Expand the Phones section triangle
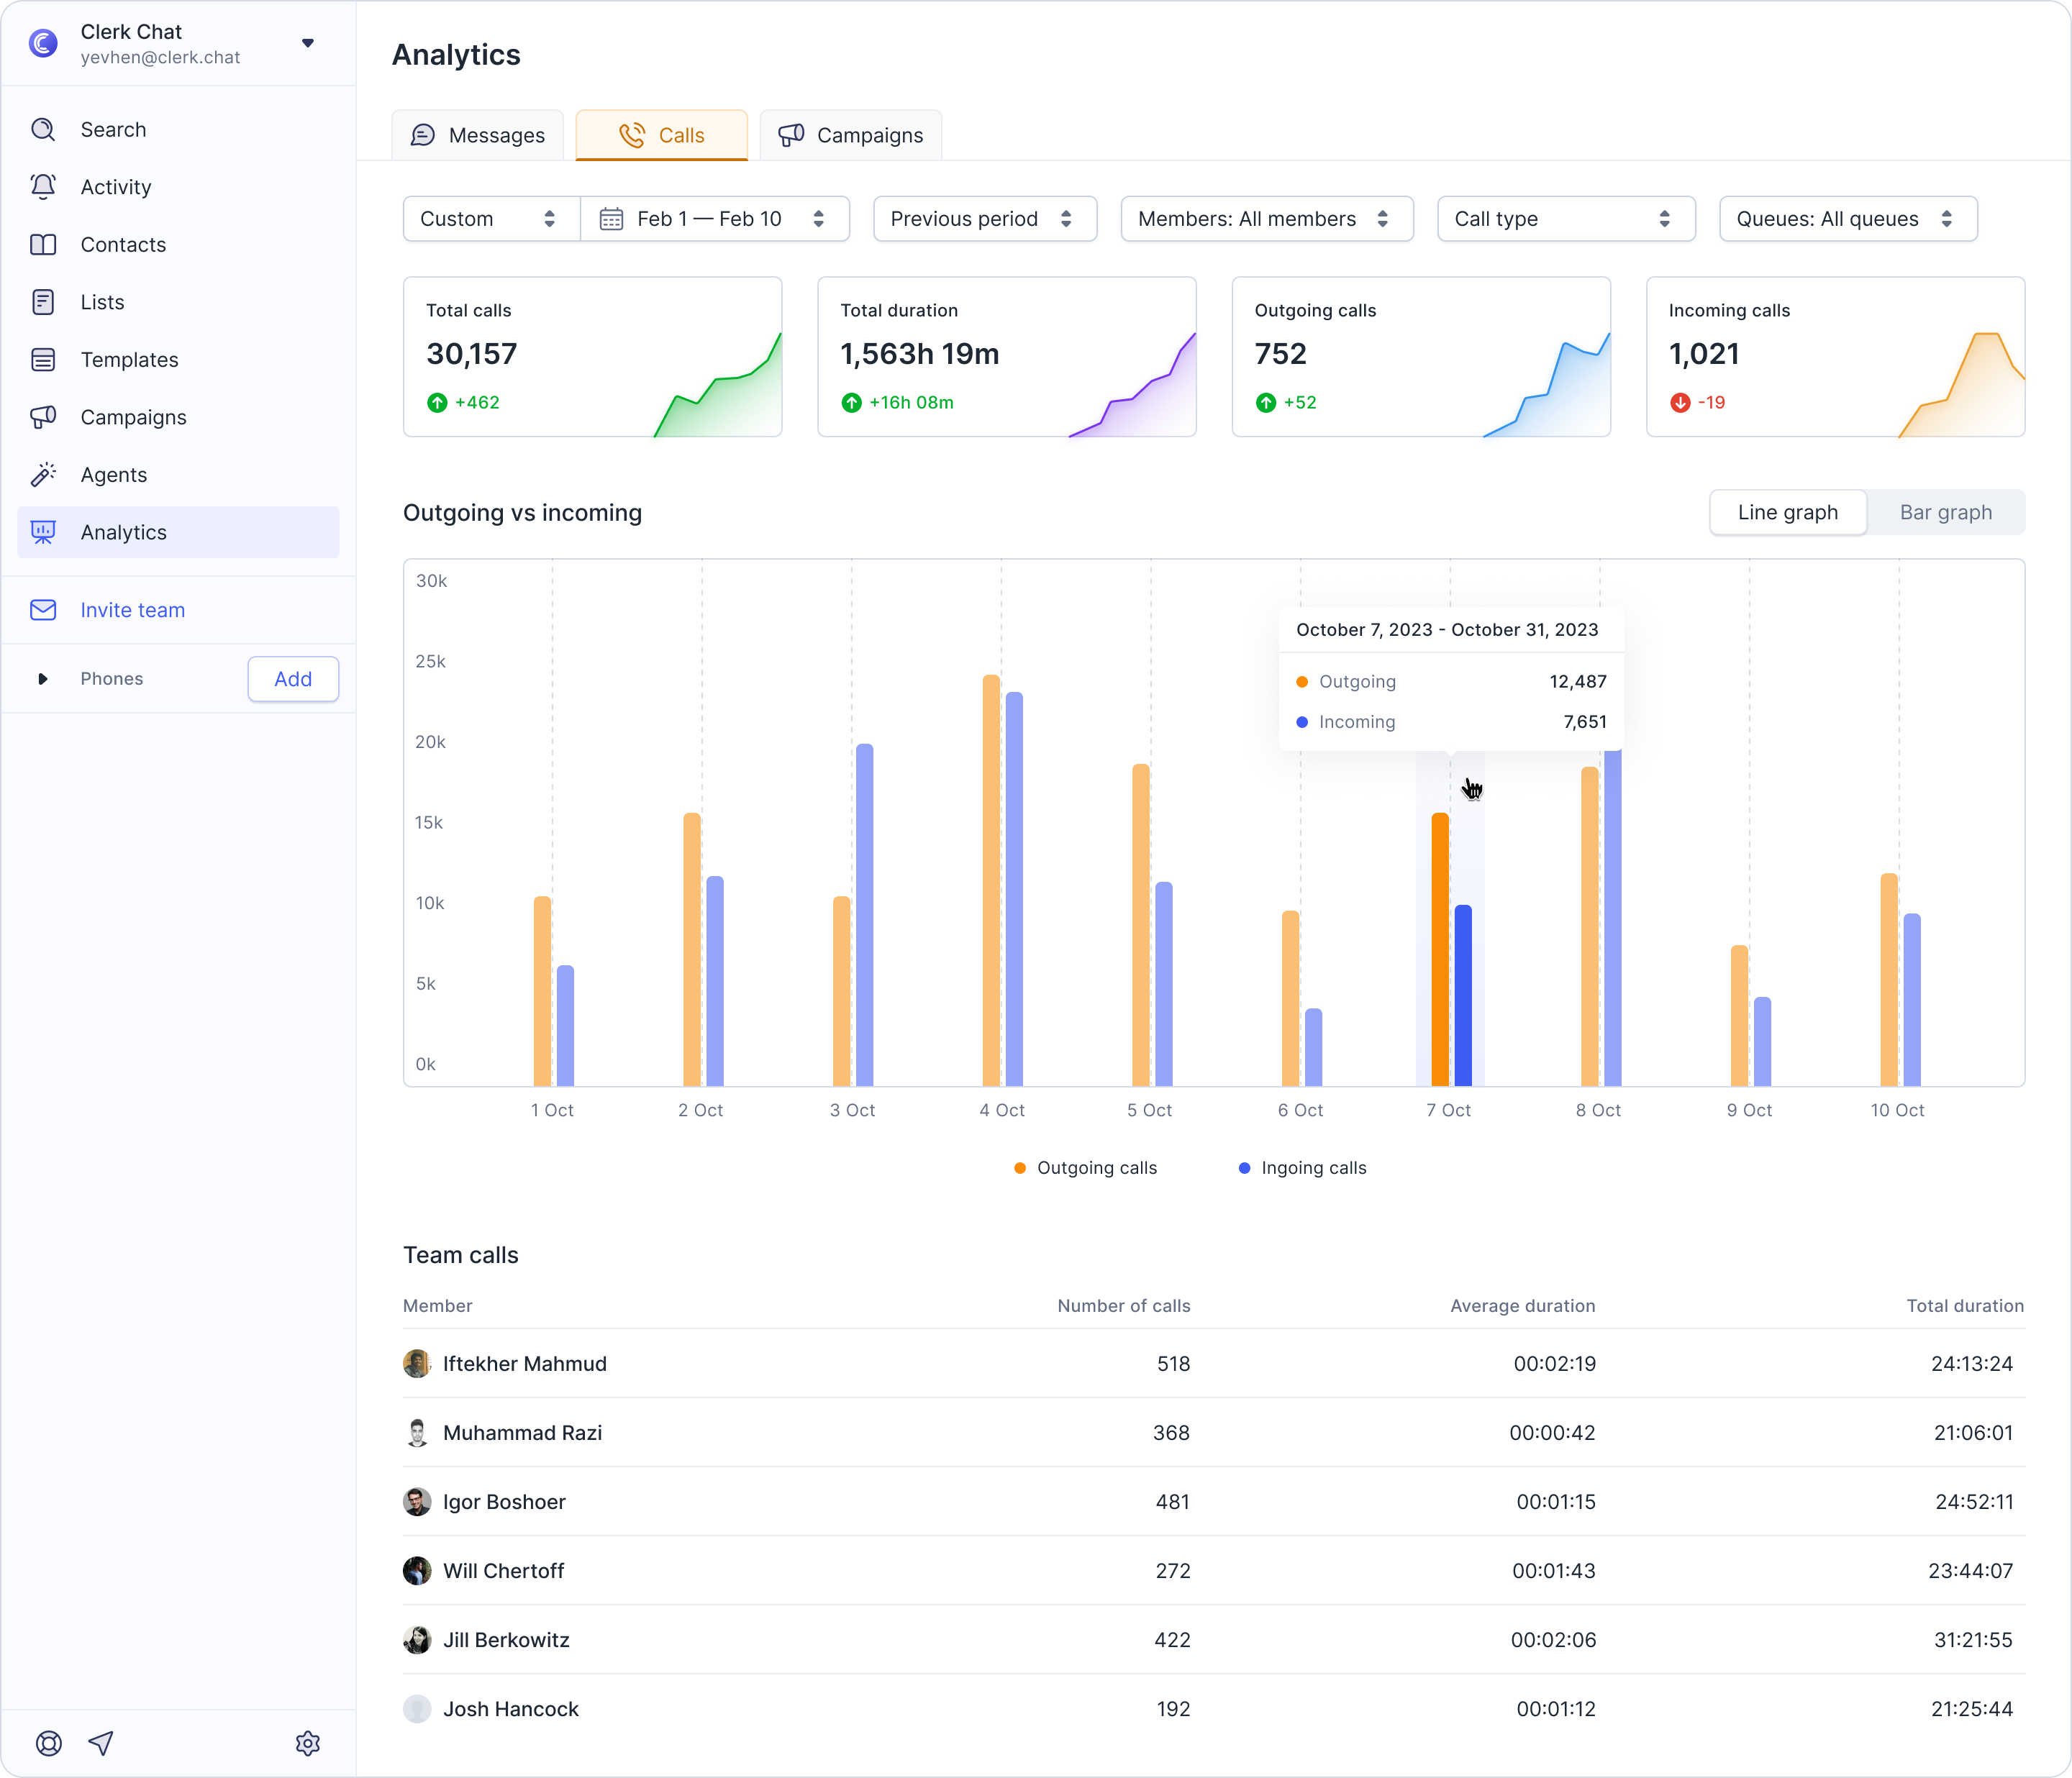This screenshot has height=1778, width=2072. click(42, 679)
